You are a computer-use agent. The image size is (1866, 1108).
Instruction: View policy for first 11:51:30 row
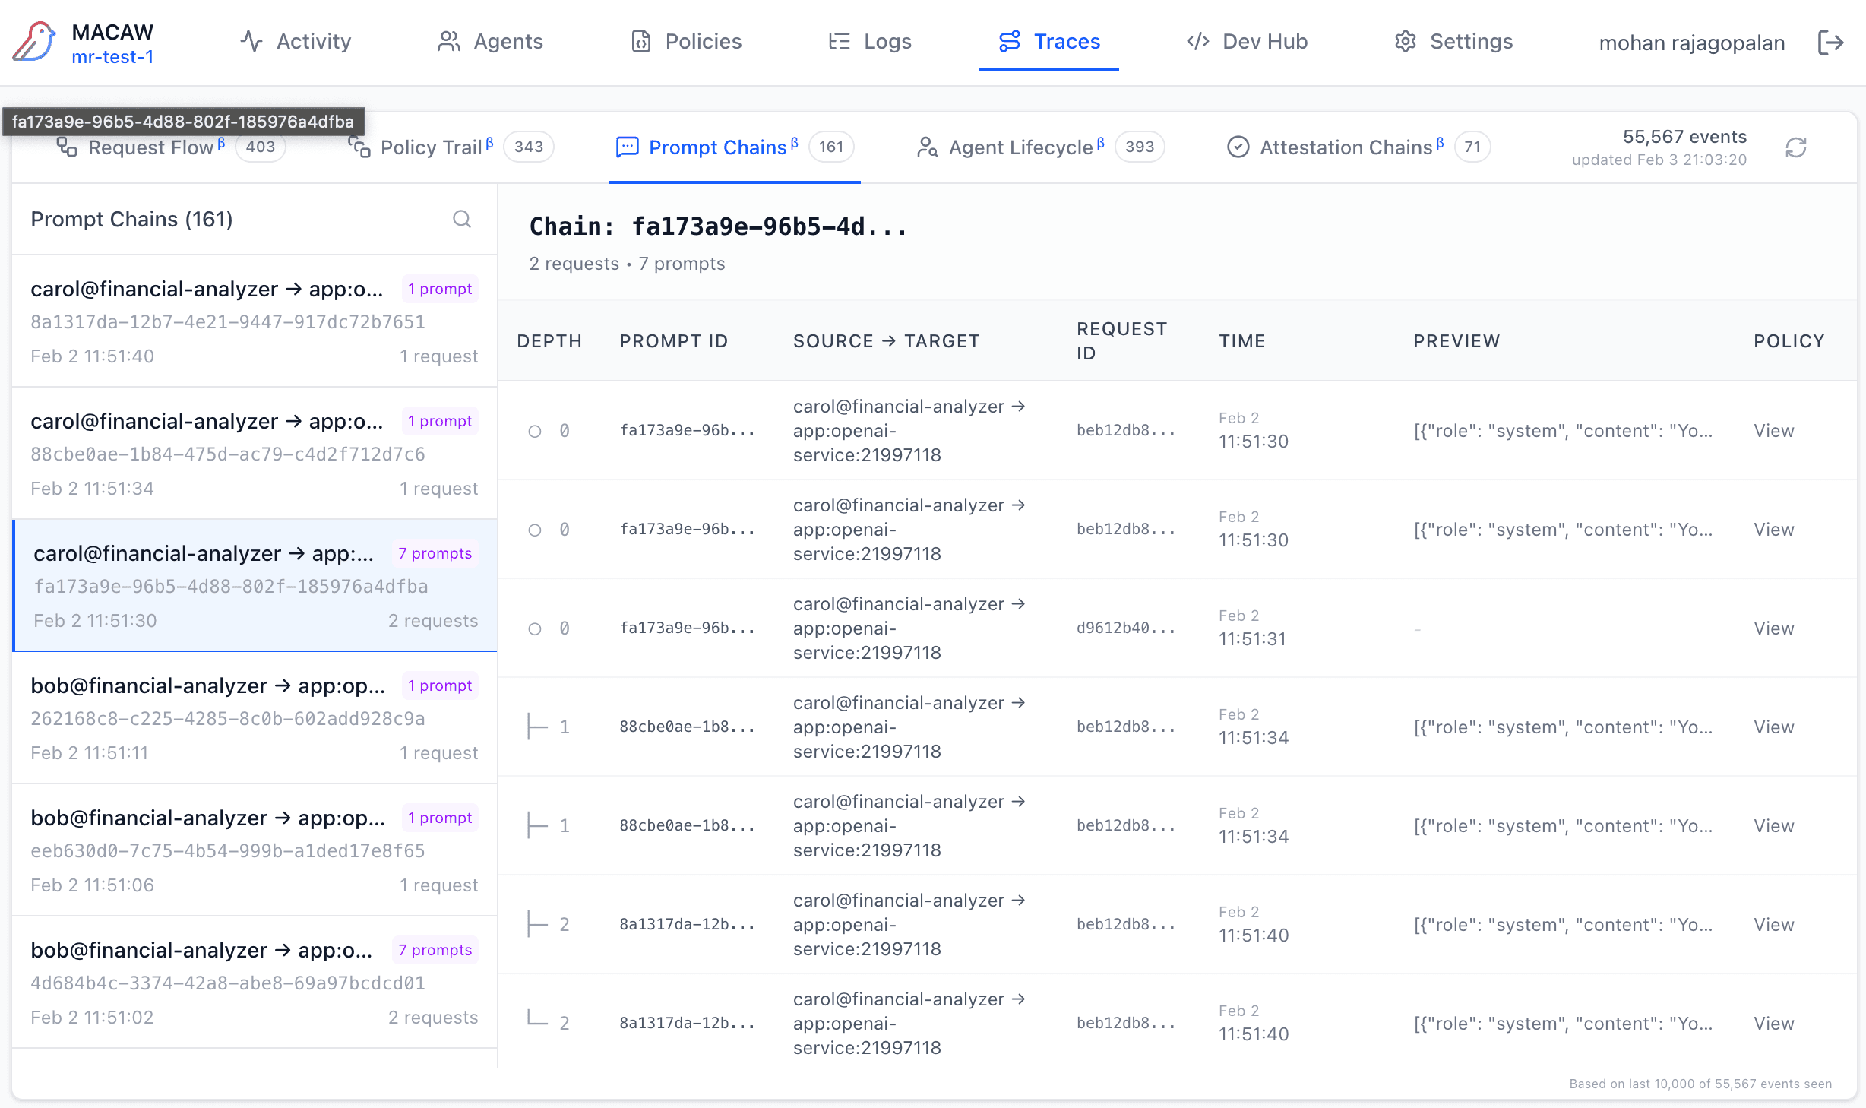click(x=1773, y=431)
